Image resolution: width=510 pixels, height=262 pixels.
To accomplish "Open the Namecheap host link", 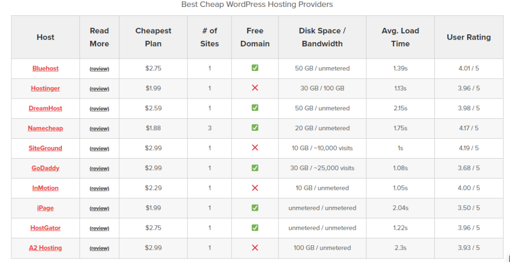I will [x=45, y=128].
